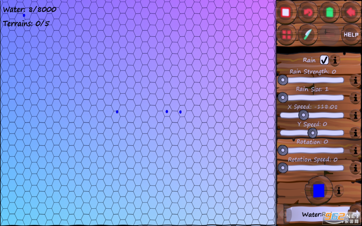
Task: Show info for X Speed
Action: [x=355, y=115]
